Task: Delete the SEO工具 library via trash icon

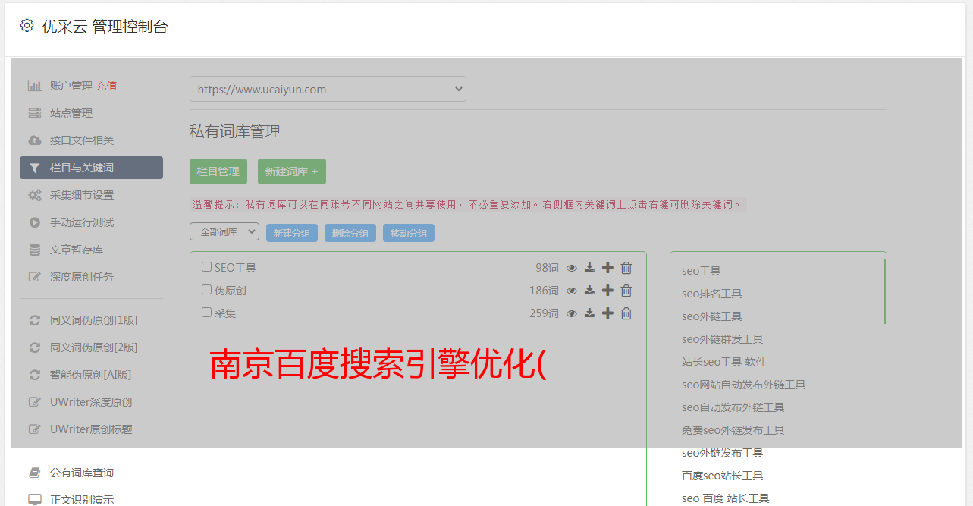Action: (626, 268)
